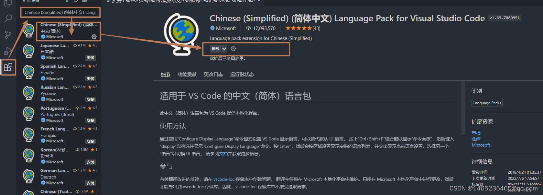Screen dimensions: 543x195
Task: Install the Spanish Language Pack
Action: tap(91, 79)
